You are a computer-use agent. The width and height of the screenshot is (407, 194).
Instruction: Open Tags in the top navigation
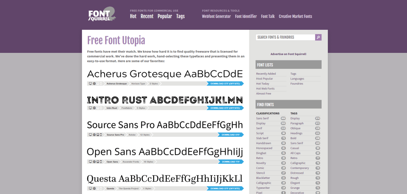pyautogui.click(x=180, y=16)
